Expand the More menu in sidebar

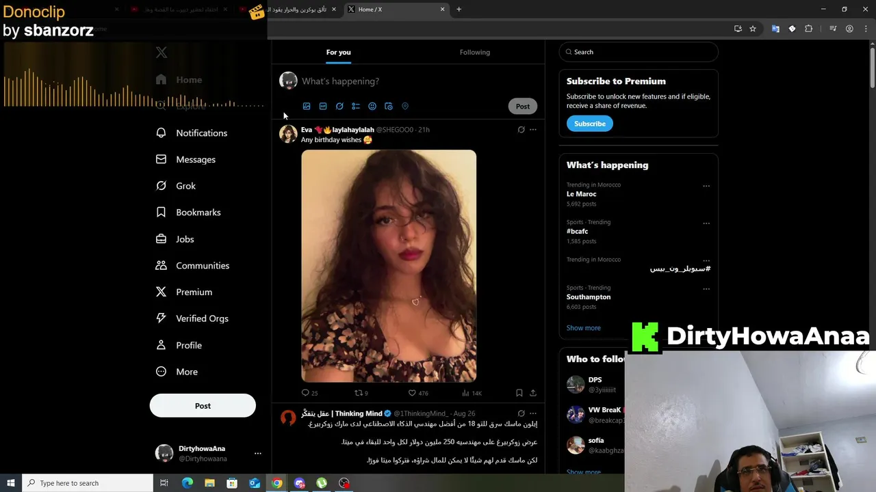pos(177,372)
